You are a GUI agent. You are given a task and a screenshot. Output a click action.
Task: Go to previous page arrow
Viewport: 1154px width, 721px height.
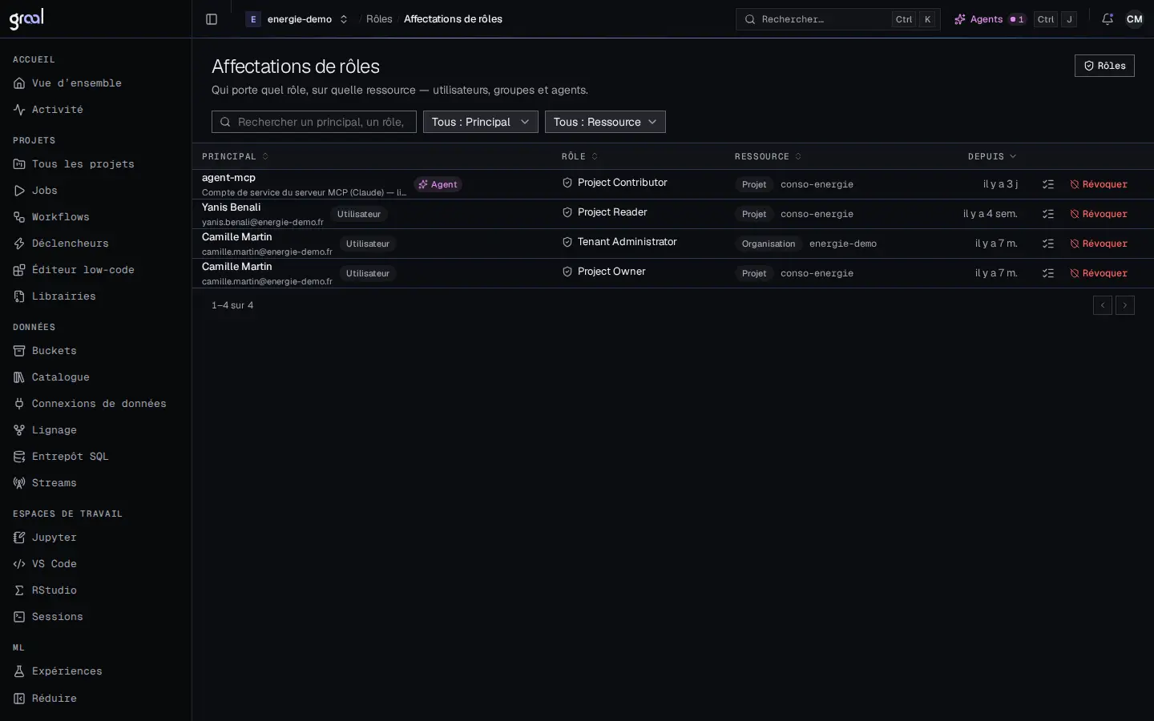pos(1103,305)
